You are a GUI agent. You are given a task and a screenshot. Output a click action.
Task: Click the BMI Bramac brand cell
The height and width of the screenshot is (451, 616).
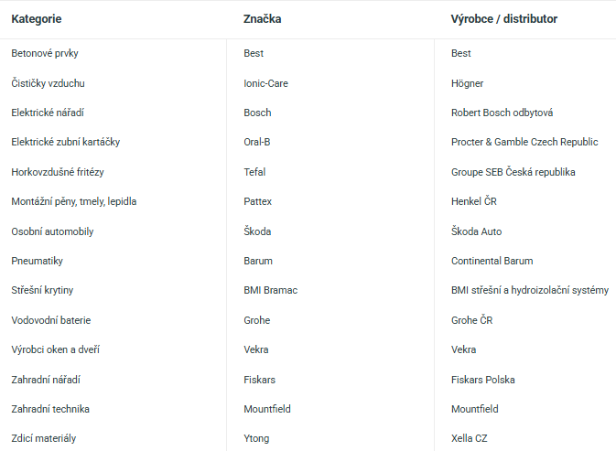[x=270, y=290]
